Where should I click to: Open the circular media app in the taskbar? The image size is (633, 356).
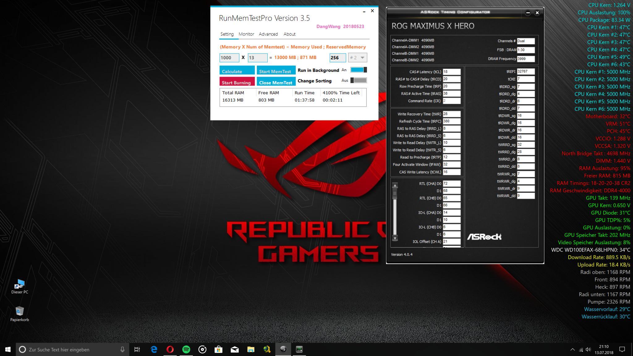pyautogui.click(x=202, y=350)
